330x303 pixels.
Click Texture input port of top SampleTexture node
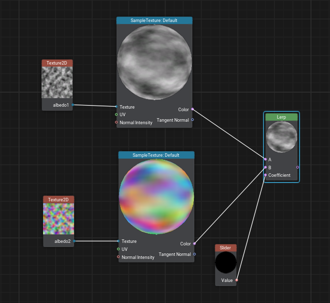116,107
